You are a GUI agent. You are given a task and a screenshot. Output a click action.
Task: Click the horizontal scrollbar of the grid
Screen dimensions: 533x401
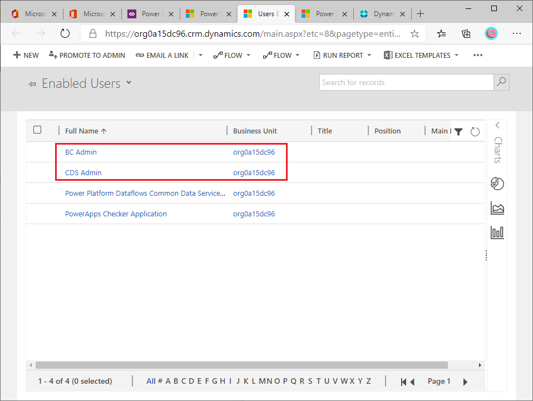241,365
